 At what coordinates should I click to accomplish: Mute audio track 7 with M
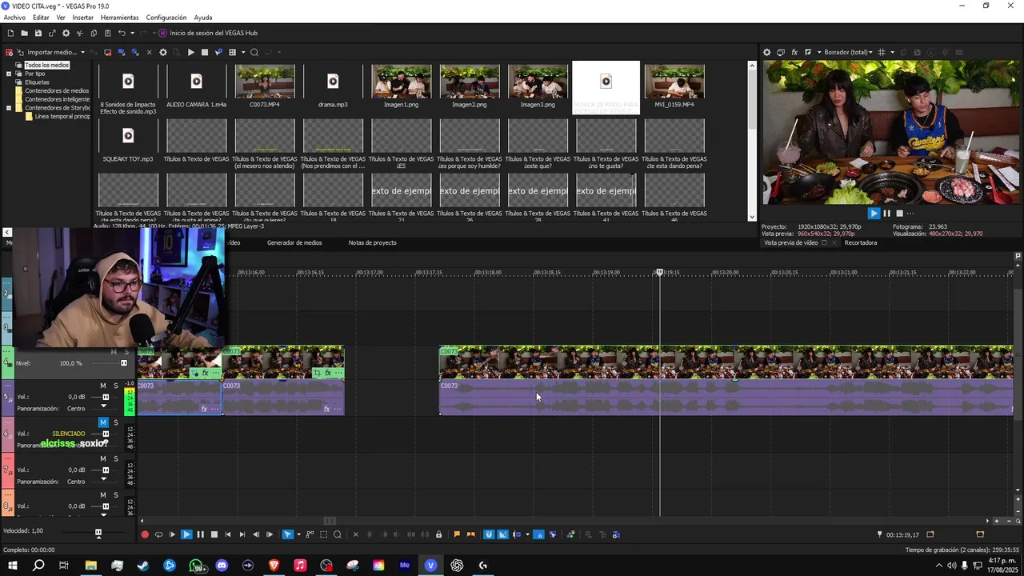coord(103,458)
